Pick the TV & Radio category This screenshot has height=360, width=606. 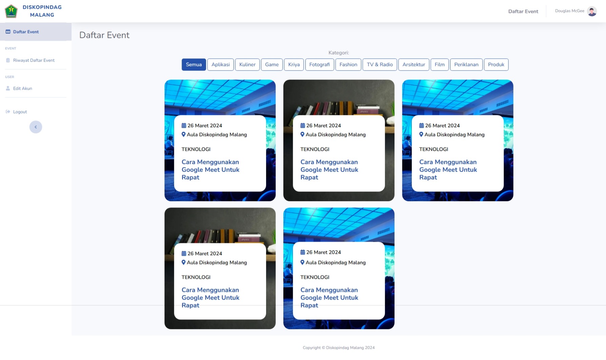(x=380, y=64)
